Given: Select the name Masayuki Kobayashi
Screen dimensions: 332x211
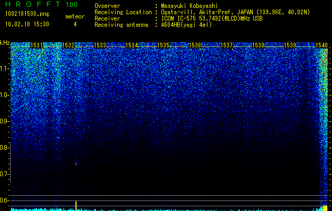Looking at the screenshot, I should [x=189, y=6].
